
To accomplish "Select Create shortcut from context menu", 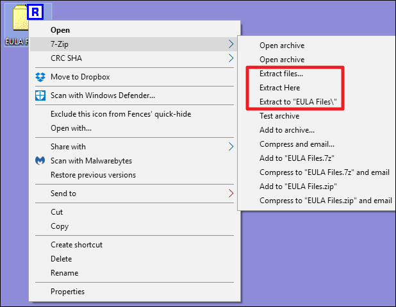I will (x=76, y=245).
